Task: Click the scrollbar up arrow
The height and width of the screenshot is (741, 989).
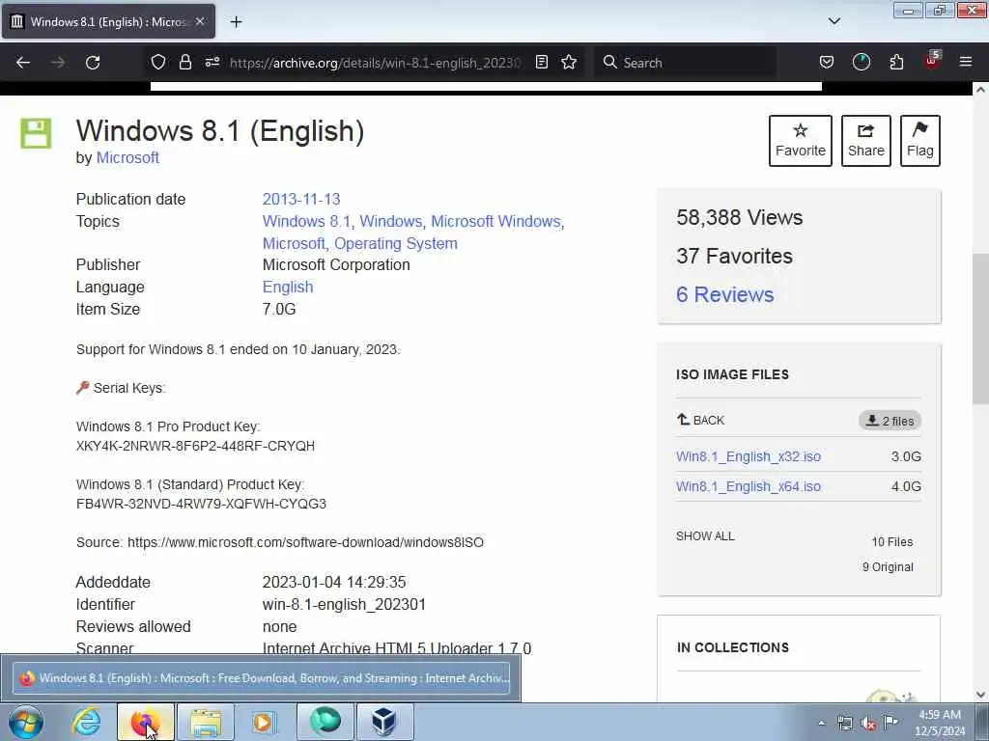Action: pos(981,90)
